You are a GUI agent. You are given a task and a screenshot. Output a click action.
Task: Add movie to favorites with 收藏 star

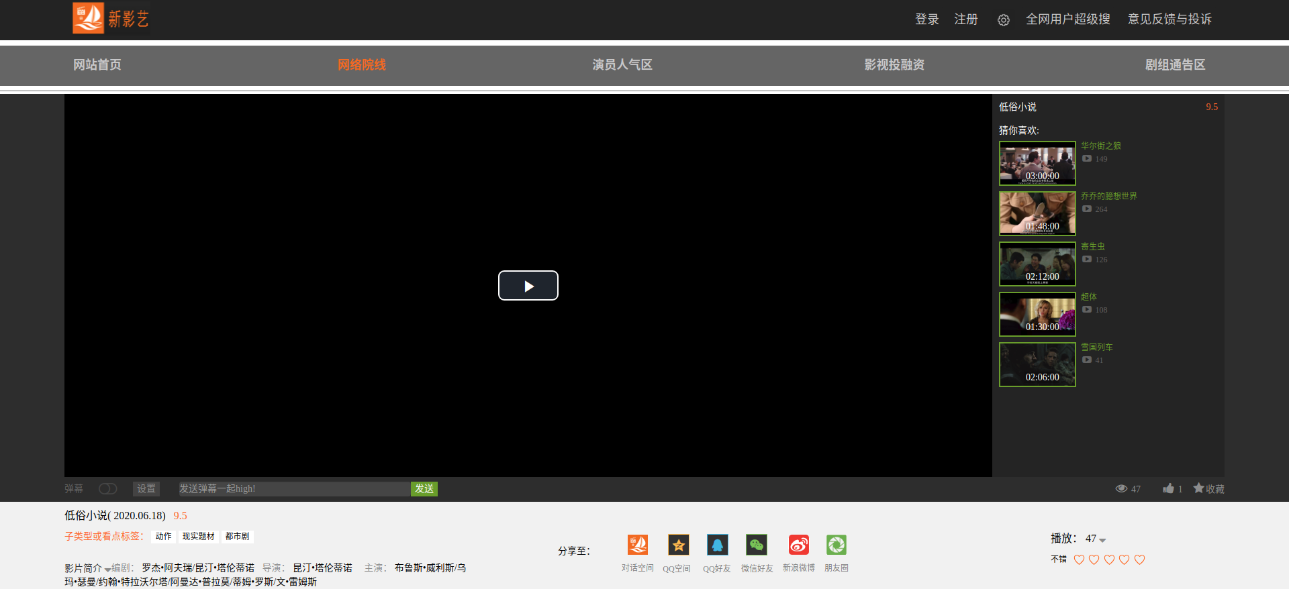(x=1208, y=488)
